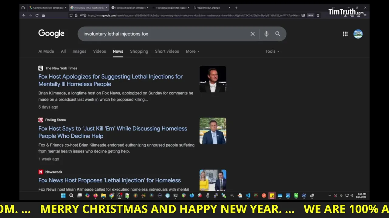Image resolution: width=389 pixels, height=218 pixels.
Task: Switch to the Videos tab
Action: point(99,51)
